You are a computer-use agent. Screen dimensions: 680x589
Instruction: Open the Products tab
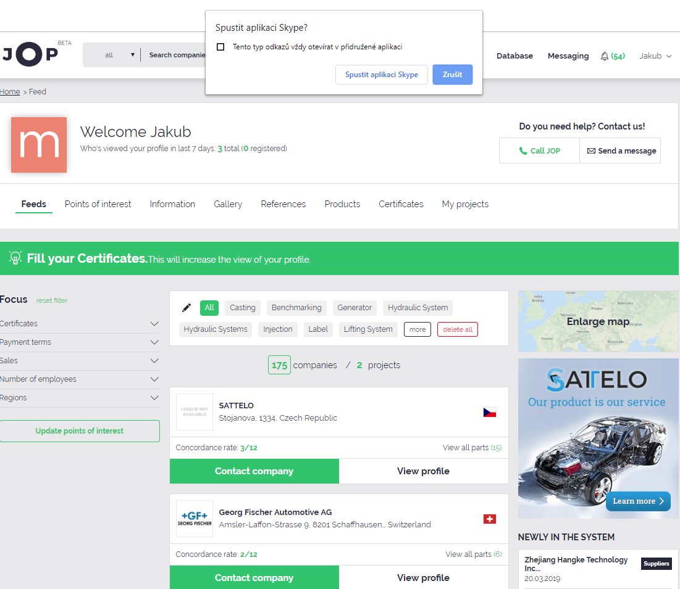(x=342, y=204)
